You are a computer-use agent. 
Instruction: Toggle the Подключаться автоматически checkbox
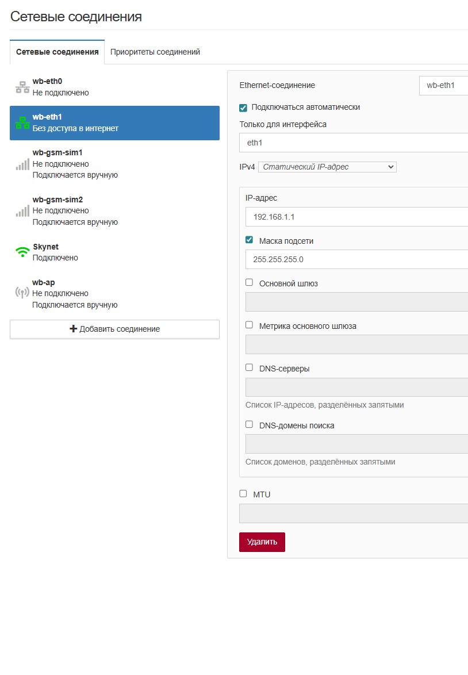pyautogui.click(x=243, y=108)
